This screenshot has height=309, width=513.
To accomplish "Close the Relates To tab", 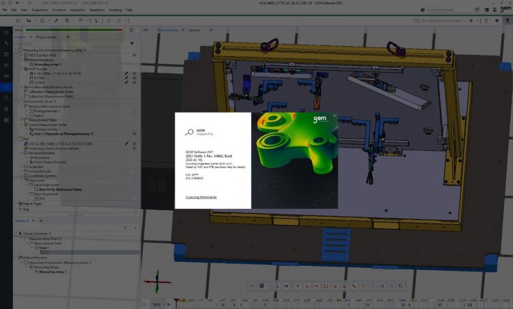I will point(33,221).
